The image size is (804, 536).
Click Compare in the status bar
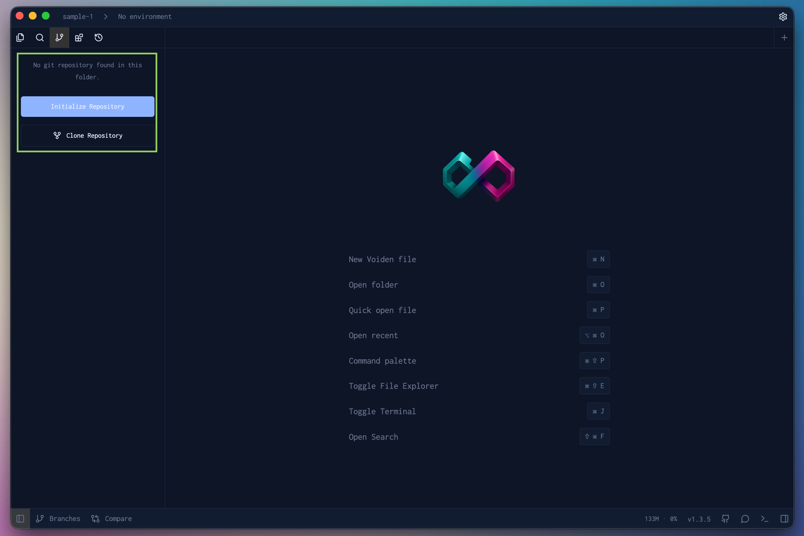tap(111, 519)
